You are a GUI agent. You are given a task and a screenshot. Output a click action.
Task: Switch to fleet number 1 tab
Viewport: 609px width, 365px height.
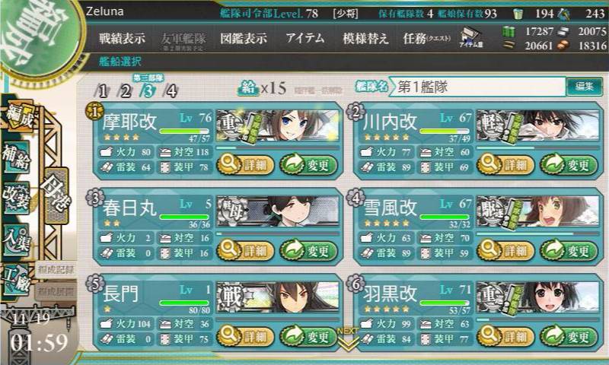(x=102, y=91)
